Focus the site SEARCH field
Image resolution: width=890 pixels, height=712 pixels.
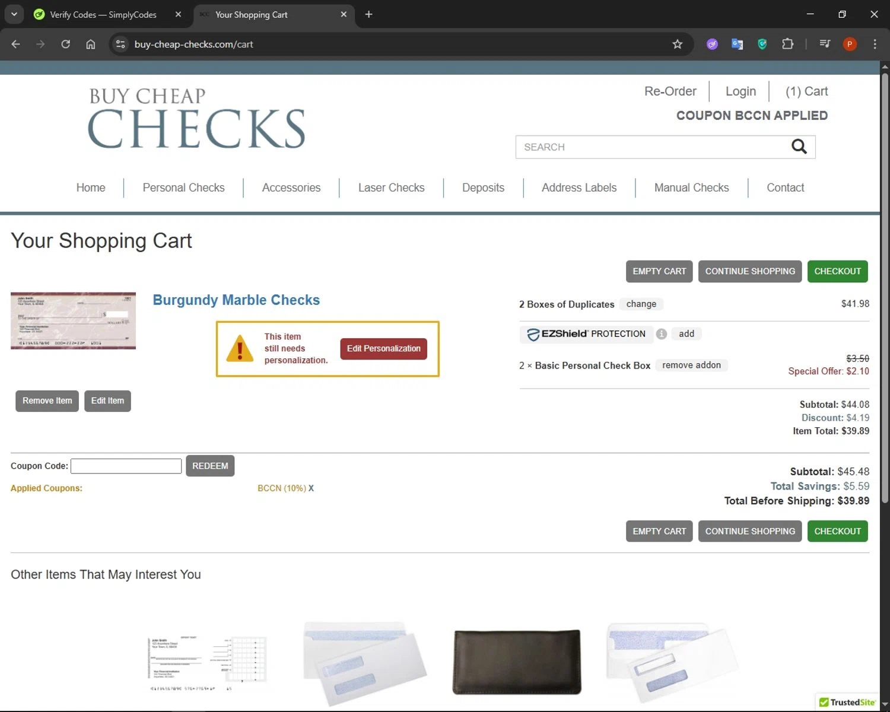click(653, 147)
